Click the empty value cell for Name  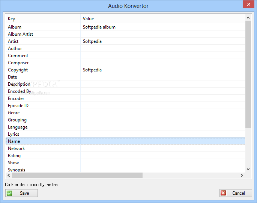[163, 141]
